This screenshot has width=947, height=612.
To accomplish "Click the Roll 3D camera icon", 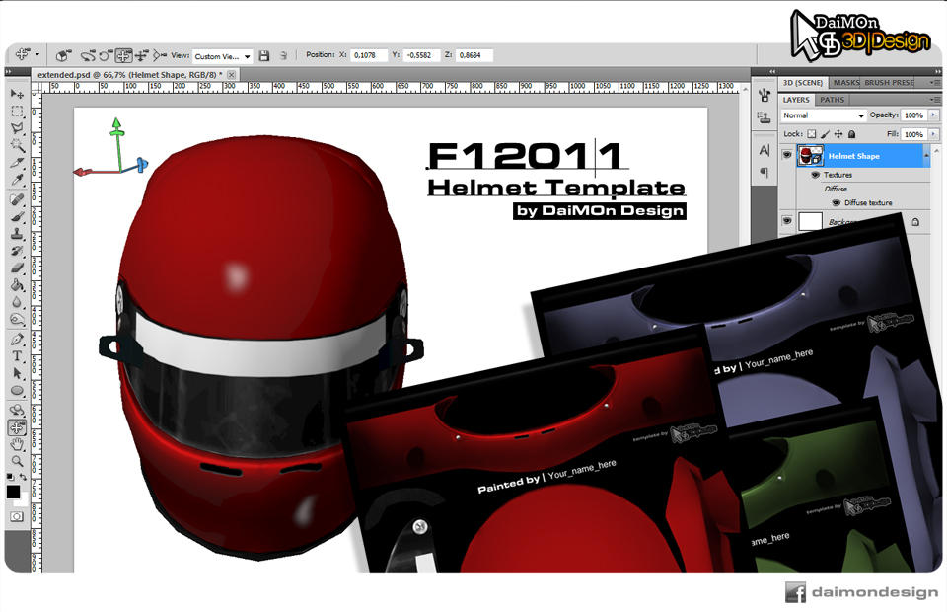I will 106,55.
